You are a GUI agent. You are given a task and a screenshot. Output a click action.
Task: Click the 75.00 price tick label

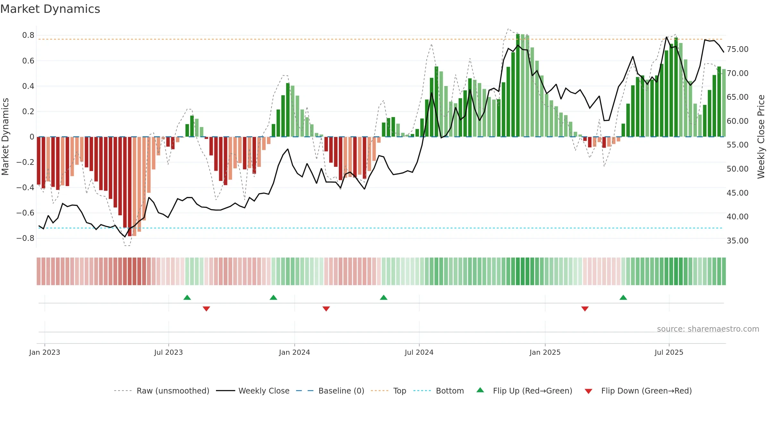pyautogui.click(x=738, y=49)
